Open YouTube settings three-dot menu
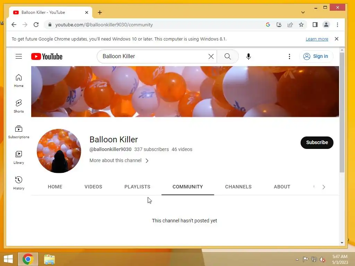 (289, 56)
